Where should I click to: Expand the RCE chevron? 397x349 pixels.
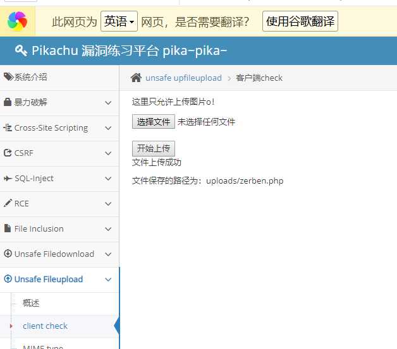108,204
